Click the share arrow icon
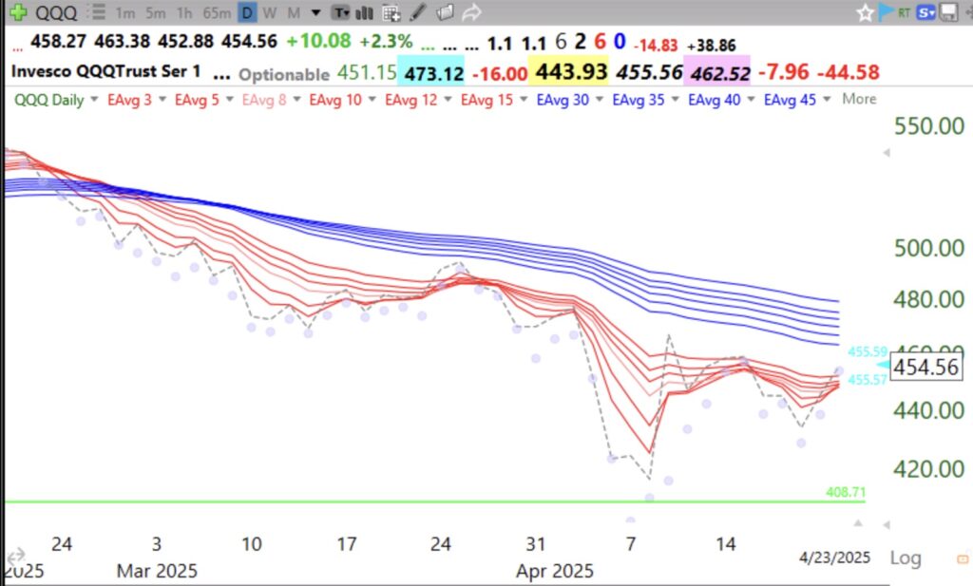 pos(472,12)
